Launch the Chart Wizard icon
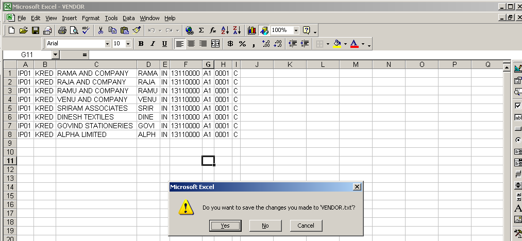 [252, 30]
